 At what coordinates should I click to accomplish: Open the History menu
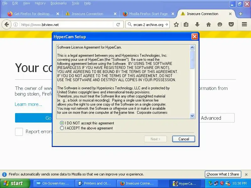(40, 3)
